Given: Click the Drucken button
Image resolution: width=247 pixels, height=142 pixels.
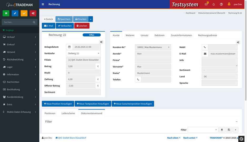Looking at the screenshot, I should pos(81,19).
